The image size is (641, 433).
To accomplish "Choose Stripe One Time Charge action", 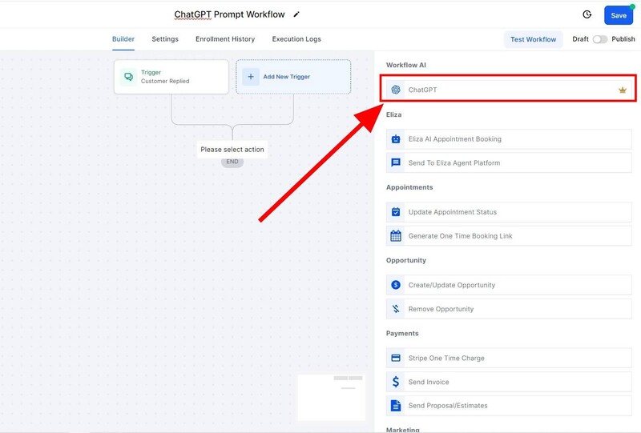I will pos(509,358).
